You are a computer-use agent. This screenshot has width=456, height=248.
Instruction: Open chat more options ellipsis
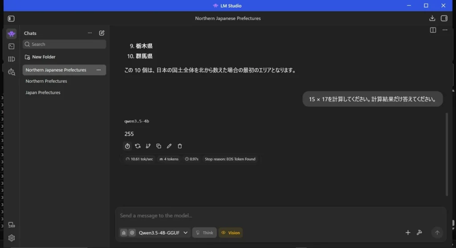[445, 30]
